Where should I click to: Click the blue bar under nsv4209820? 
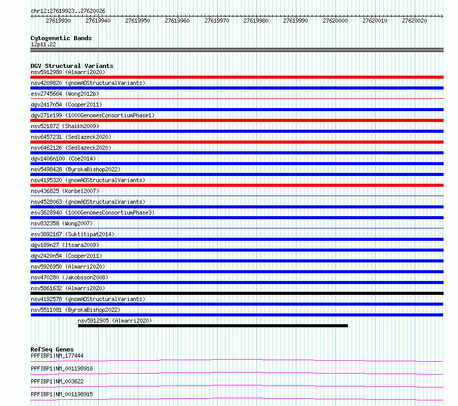point(237,88)
